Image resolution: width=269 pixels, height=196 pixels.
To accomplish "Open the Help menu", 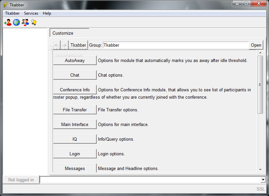I will click(47, 13).
